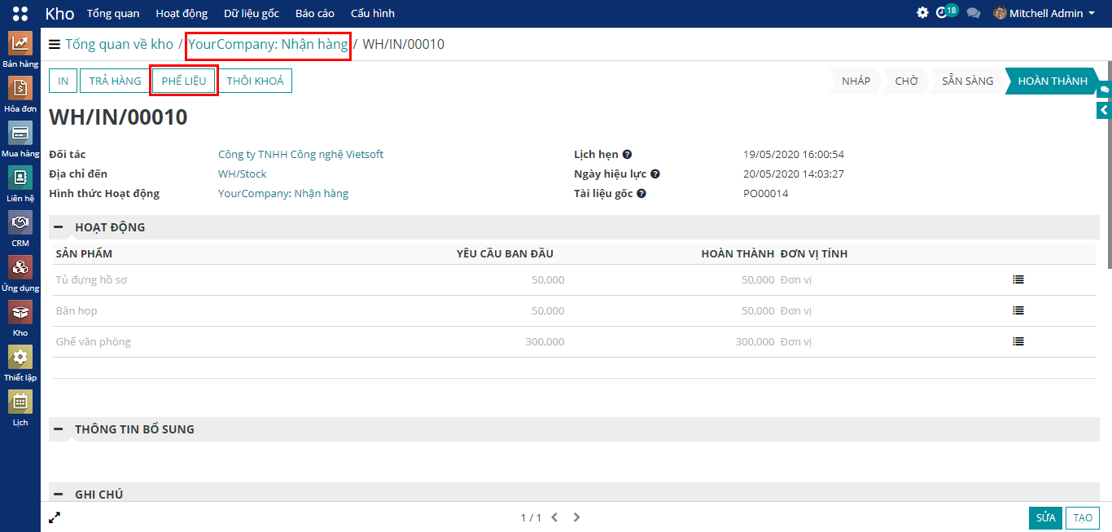The width and height of the screenshot is (1112, 532).
Task: Open the WH/Stock location link
Action: point(243,174)
